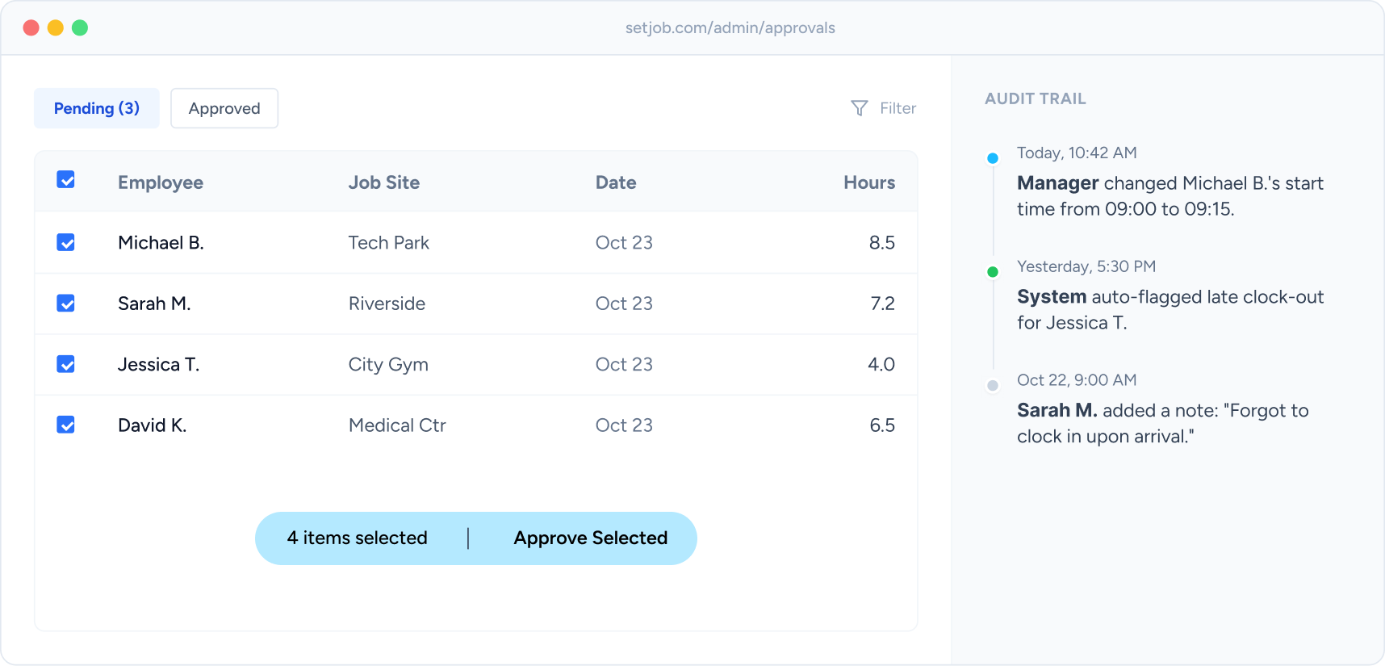Select the Tech Park job site cell

pyautogui.click(x=388, y=243)
